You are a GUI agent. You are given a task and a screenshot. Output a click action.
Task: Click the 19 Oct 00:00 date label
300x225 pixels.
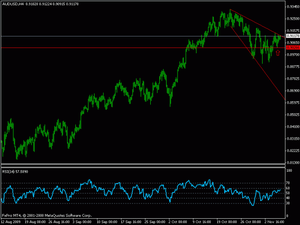click(227, 222)
